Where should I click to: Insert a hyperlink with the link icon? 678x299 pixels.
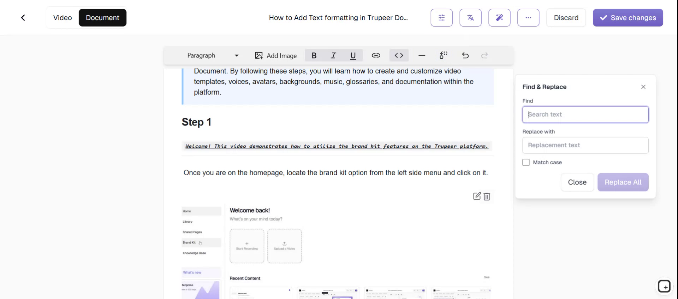point(376,55)
